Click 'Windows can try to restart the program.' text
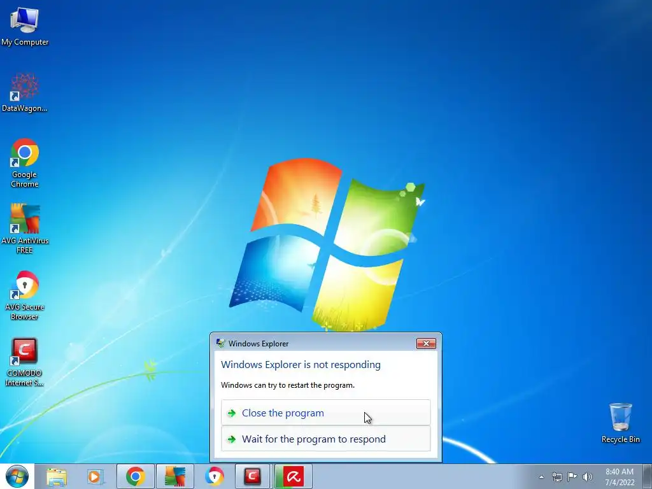652x489 pixels. (x=288, y=385)
